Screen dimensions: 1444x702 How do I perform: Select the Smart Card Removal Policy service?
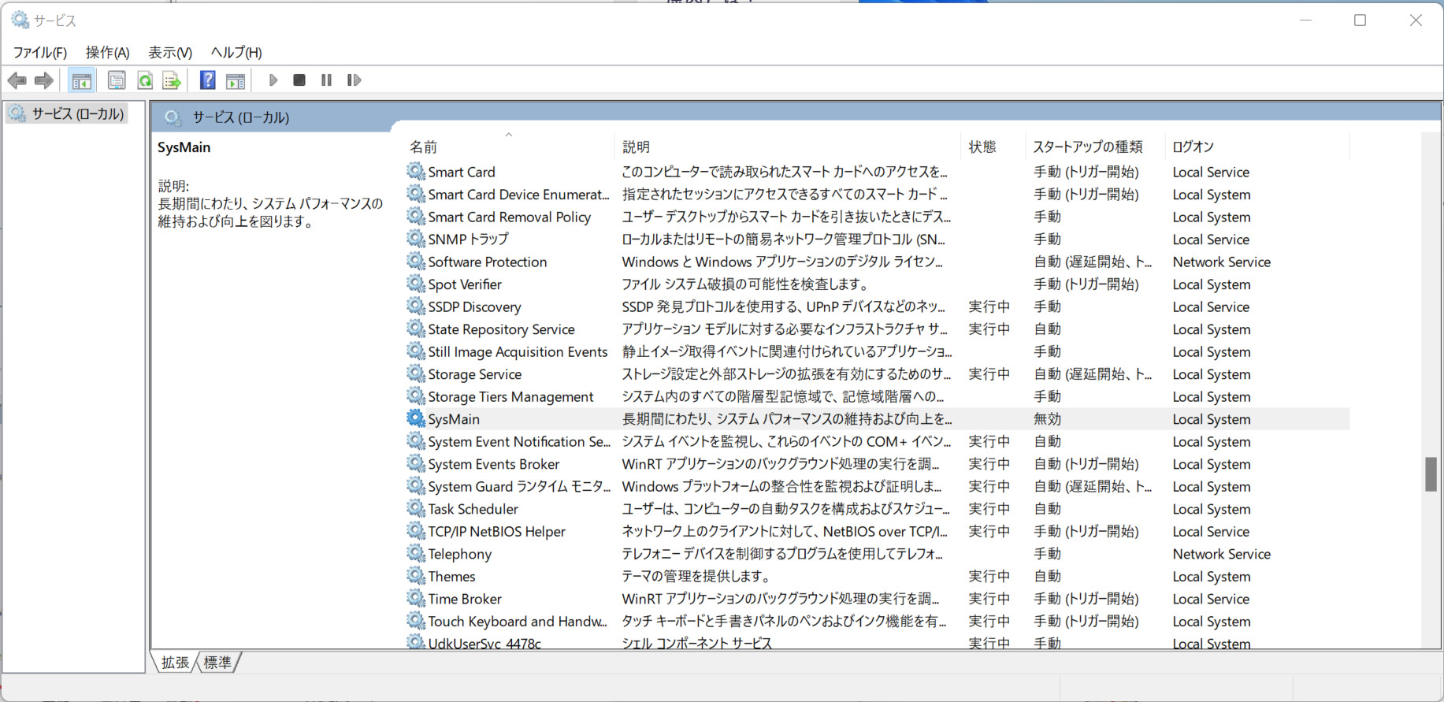tap(509, 217)
